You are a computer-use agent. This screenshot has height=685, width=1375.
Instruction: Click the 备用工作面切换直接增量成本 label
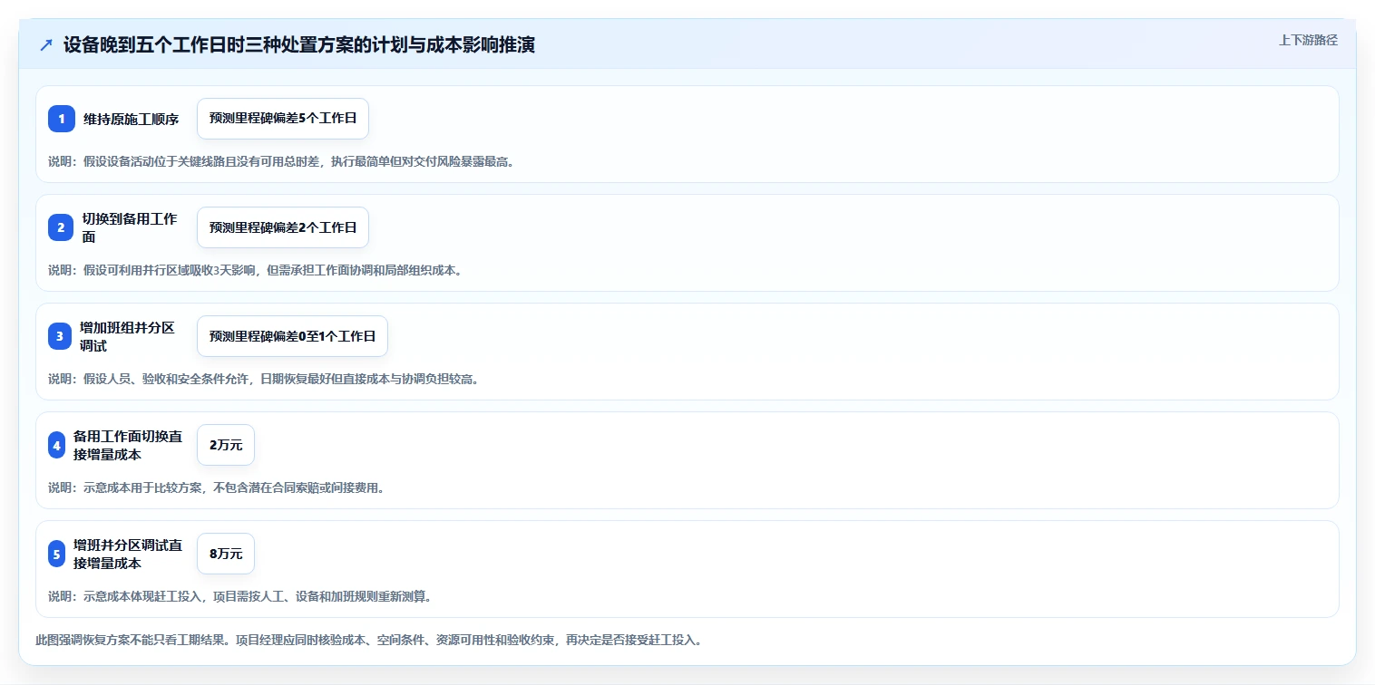coord(128,445)
